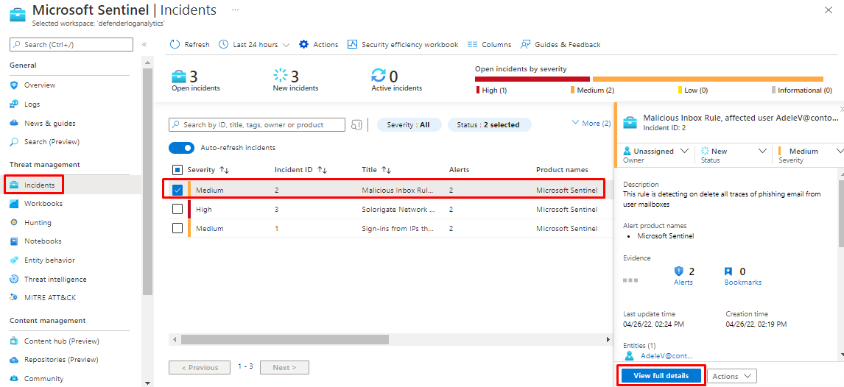Expand the Last 24 hours time range dropdown
The width and height of the screenshot is (844, 387).
255,45
